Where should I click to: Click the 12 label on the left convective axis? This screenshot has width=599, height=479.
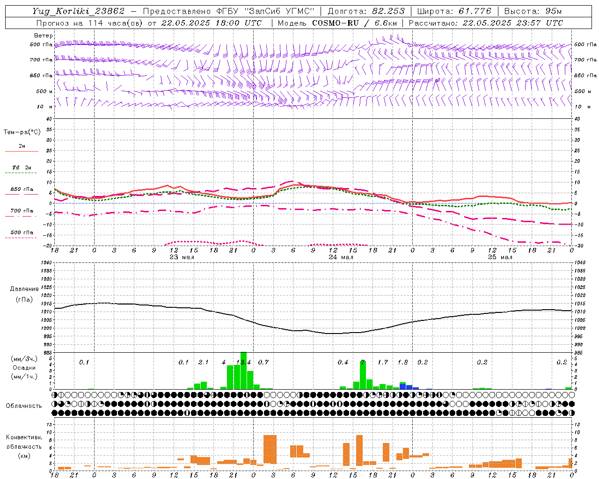click(x=49, y=424)
